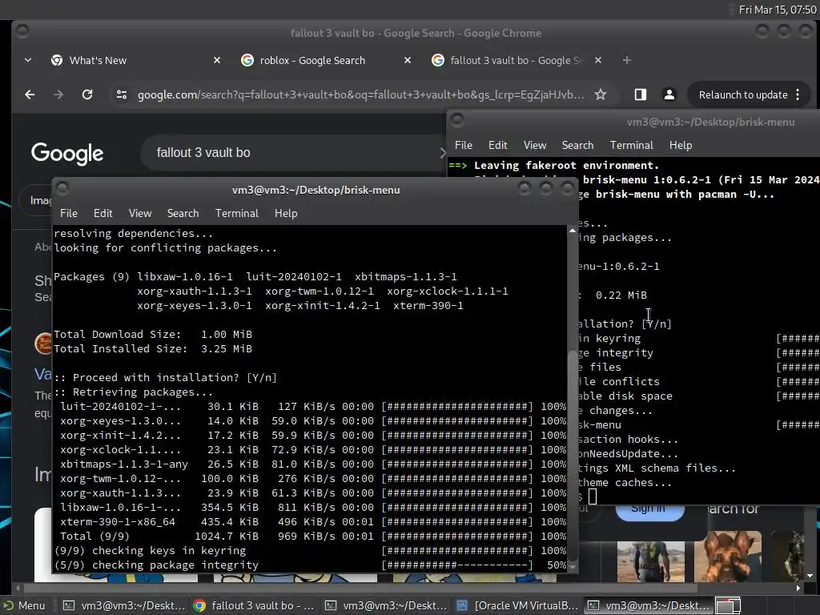Open View menu in front terminal

click(x=140, y=213)
